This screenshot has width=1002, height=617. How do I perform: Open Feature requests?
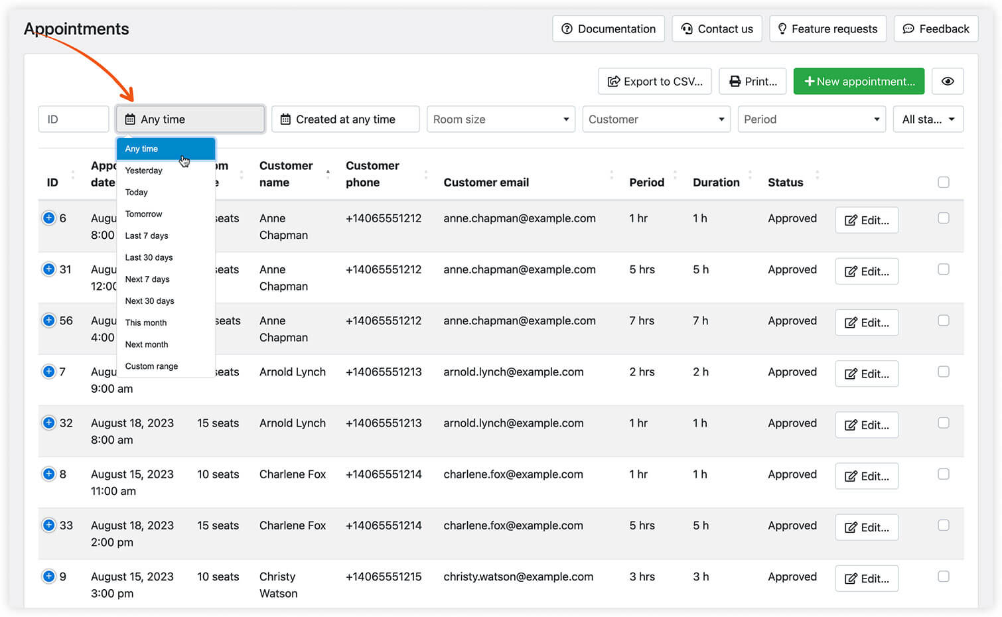pyautogui.click(x=828, y=29)
